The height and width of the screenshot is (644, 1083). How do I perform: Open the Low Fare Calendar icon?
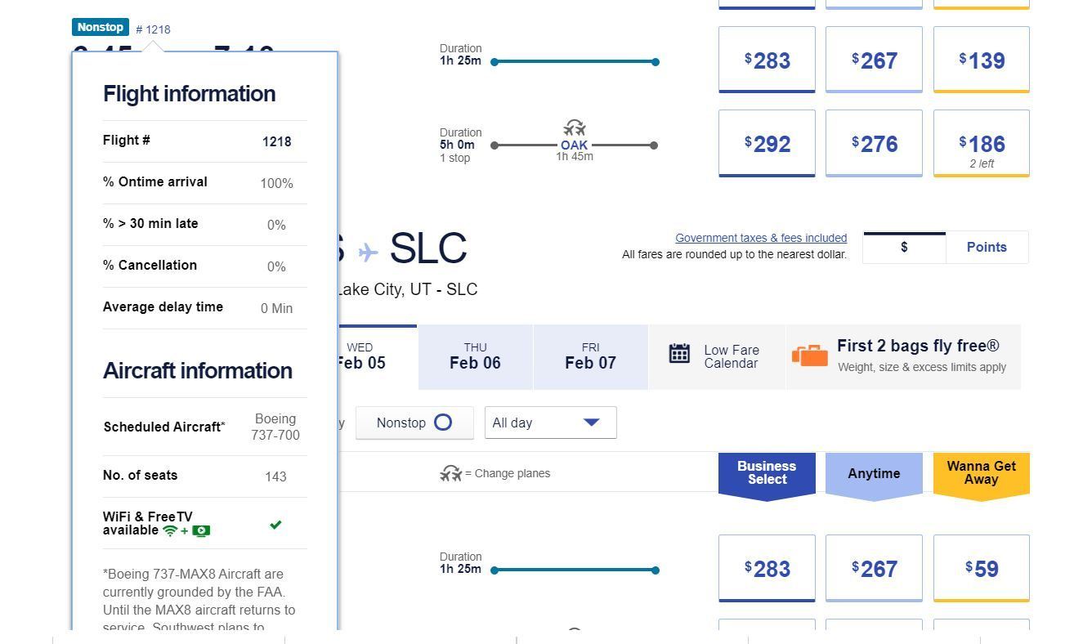point(679,353)
